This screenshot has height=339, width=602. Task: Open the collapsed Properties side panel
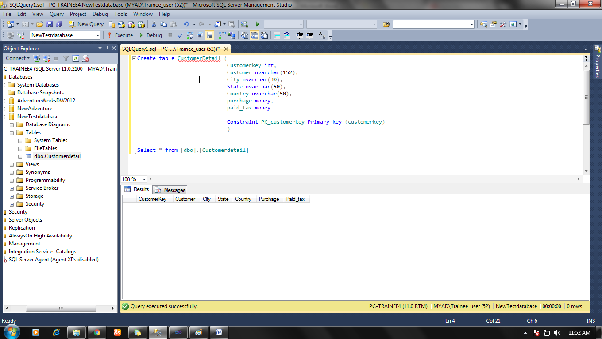pyautogui.click(x=597, y=62)
